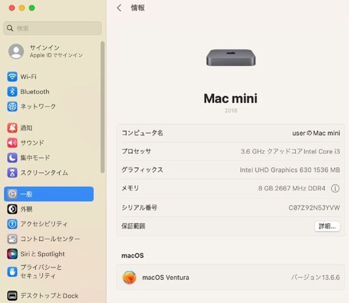Open スクリーンタイム hourglass icon
This screenshot has width=349, height=303.
point(12,173)
